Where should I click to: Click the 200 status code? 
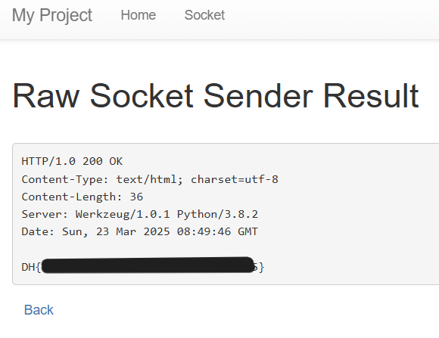tap(92, 162)
